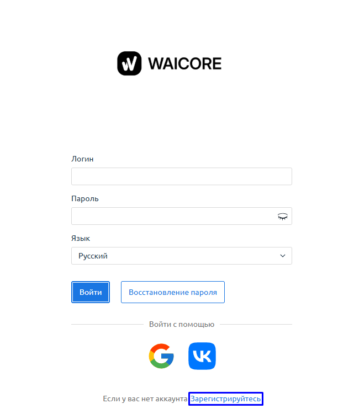Click the WAICORE wordmark text

point(184,64)
